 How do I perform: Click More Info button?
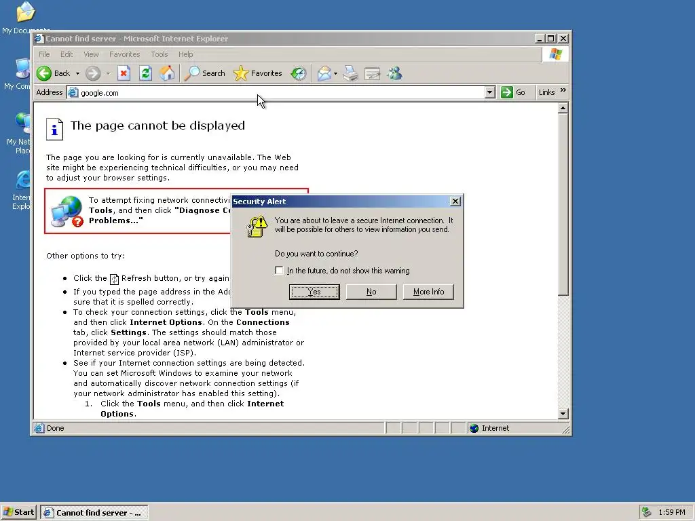click(429, 292)
